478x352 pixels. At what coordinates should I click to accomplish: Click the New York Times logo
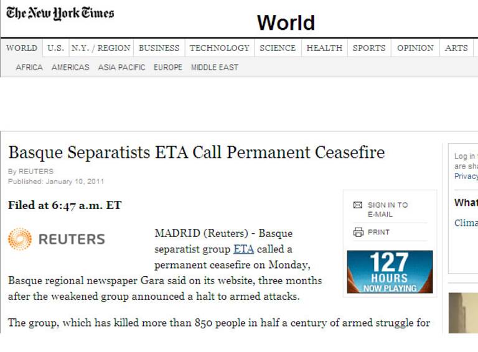pos(60,14)
